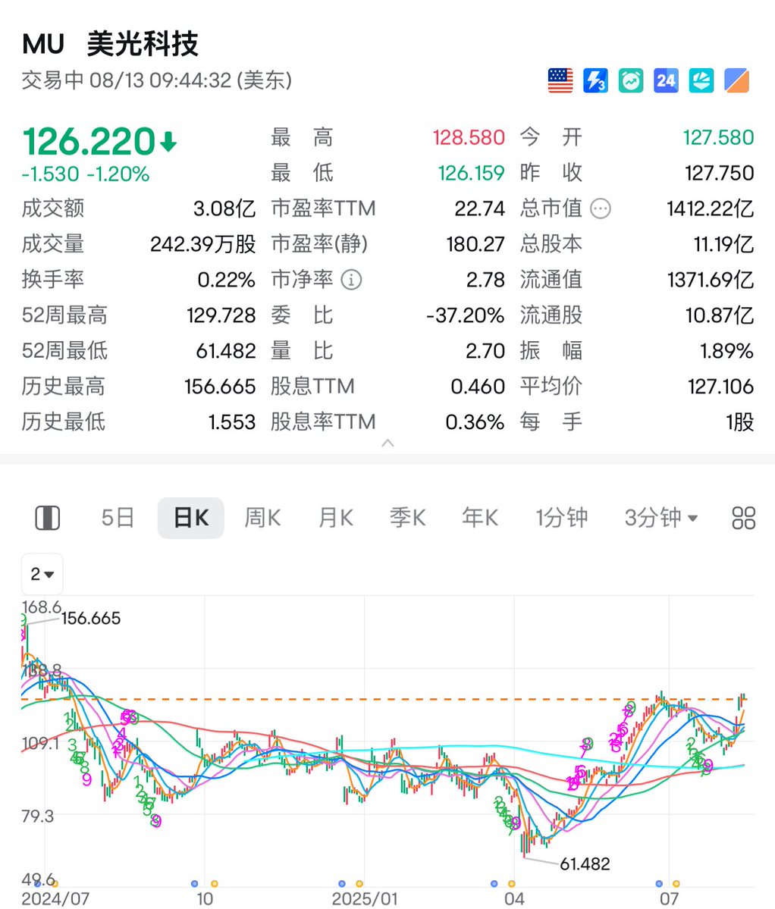Tap the trading status line 交易中 08/13 09:44:32
Viewport: 775px width, 909px height.
click(156, 80)
